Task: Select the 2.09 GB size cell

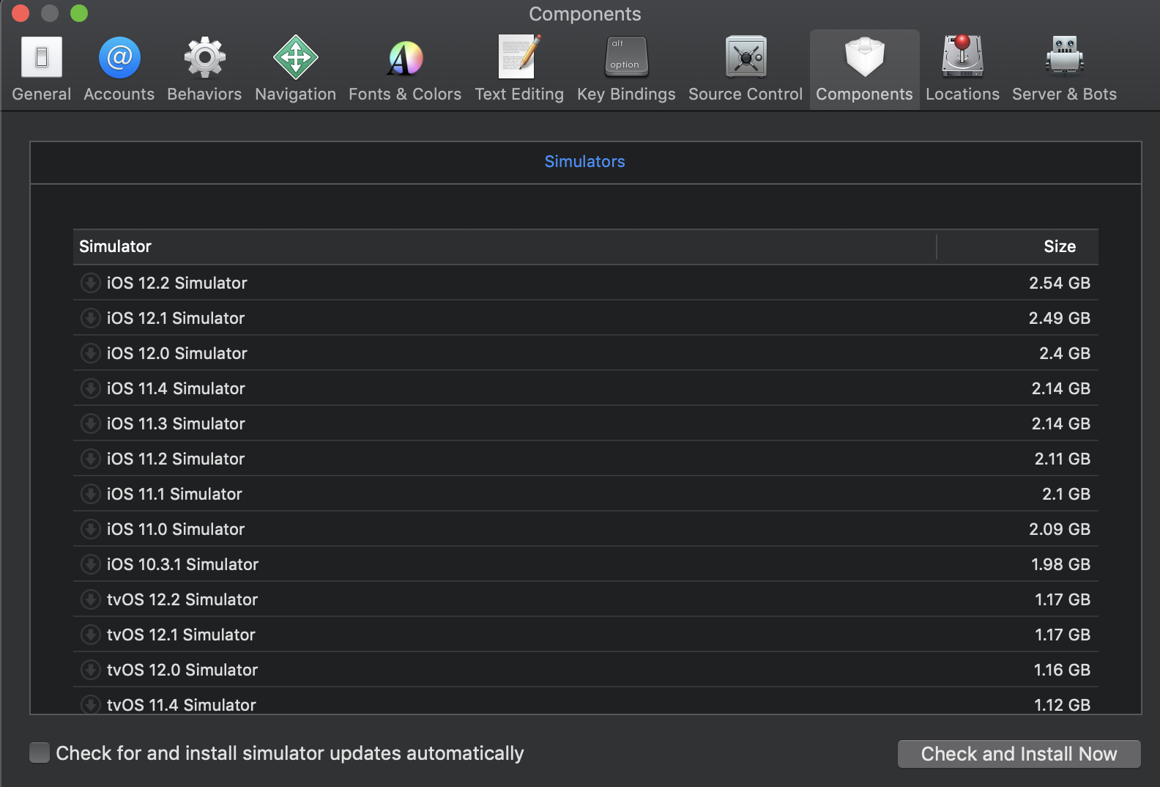Action: tap(1059, 529)
